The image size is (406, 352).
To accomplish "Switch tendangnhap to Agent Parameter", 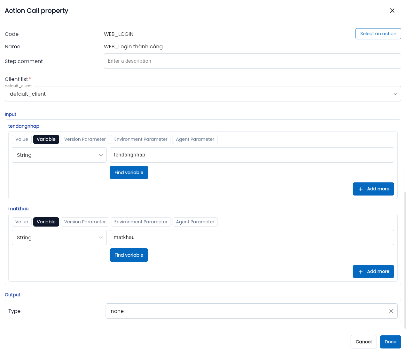I will (x=195, y=139).
